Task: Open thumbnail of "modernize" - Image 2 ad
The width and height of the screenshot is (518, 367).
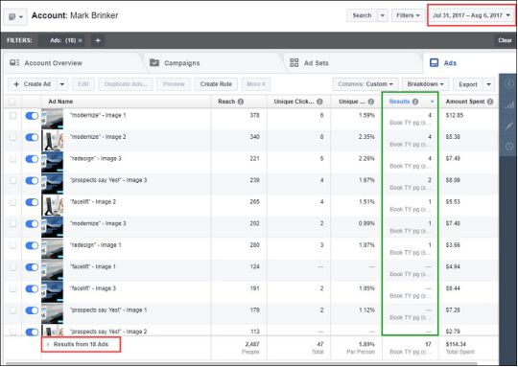Action: pyautogui.click(x=52, y=140)
